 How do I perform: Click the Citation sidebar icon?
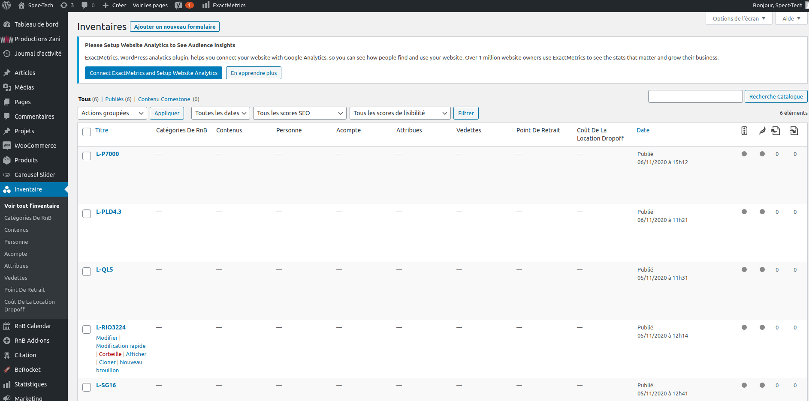pos(7,355)
